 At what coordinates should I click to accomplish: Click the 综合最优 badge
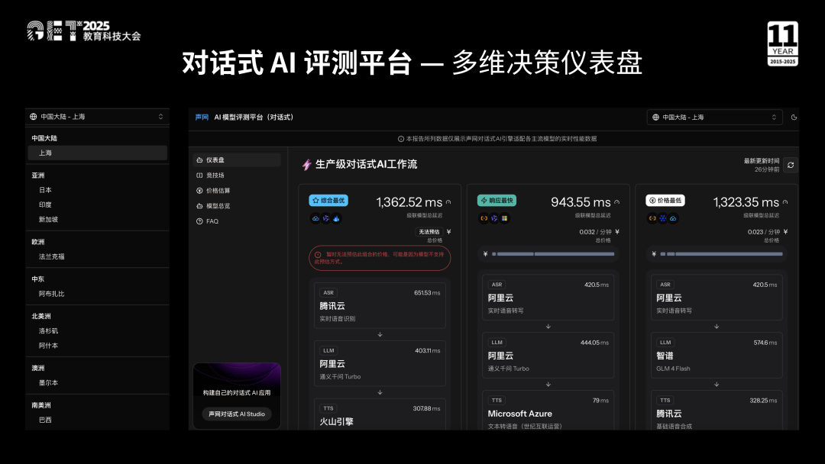click(328, 200)
